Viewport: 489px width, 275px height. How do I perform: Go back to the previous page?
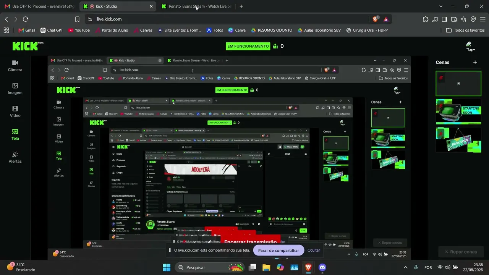click(6, 19)
